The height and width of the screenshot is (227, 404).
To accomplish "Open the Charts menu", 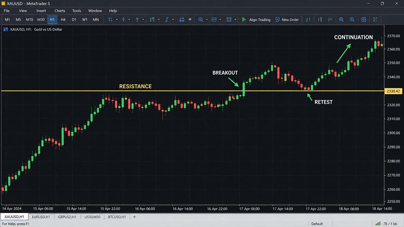I will tap(60, 11).
